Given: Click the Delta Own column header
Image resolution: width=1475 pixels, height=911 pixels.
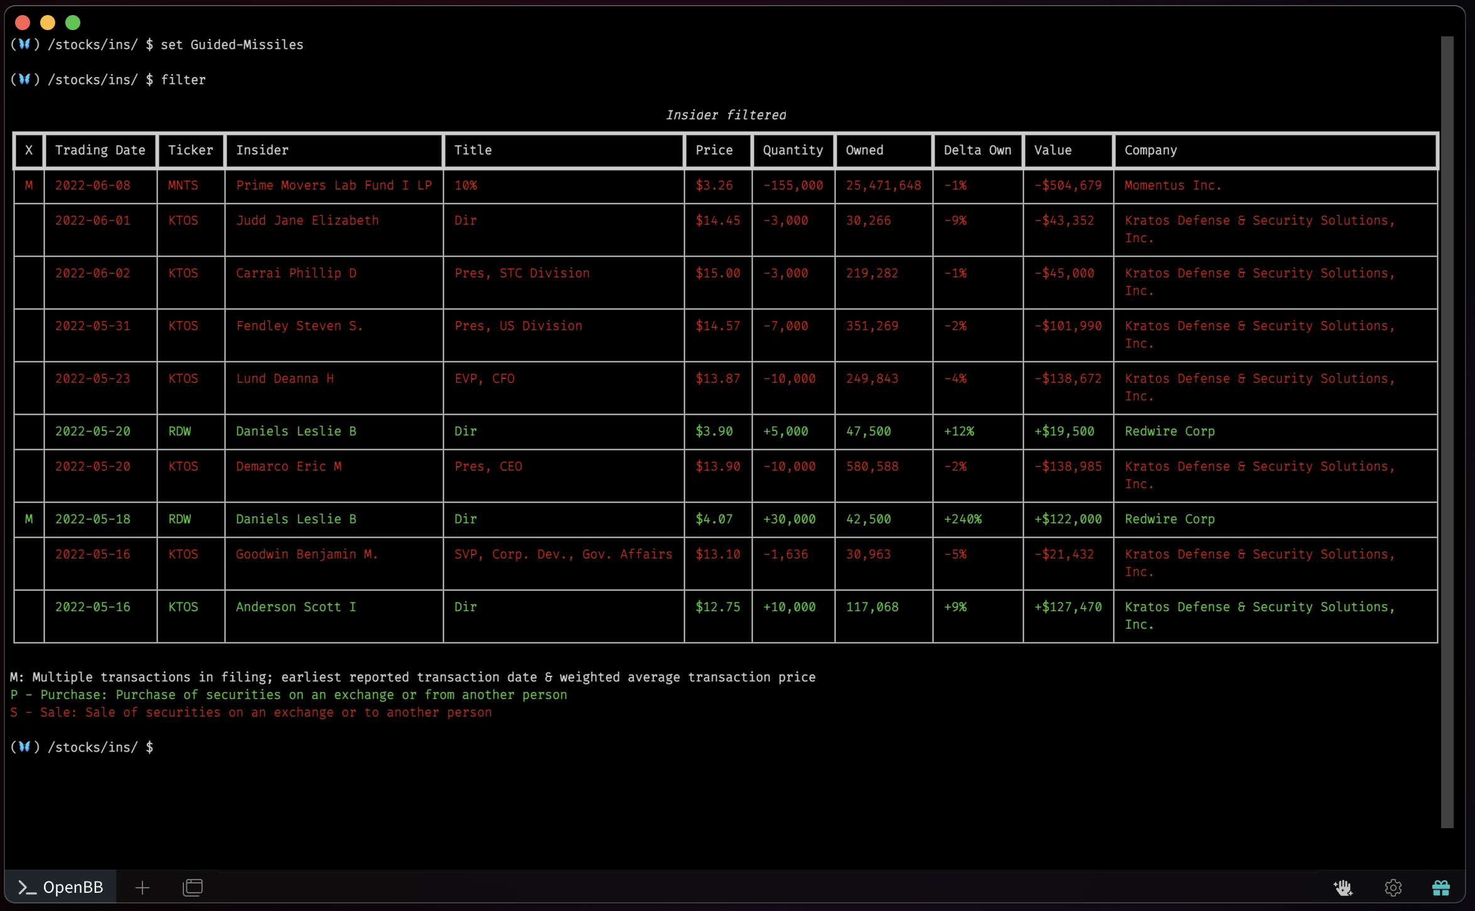Looking at the screenshot, I should [x=978, y=150].
